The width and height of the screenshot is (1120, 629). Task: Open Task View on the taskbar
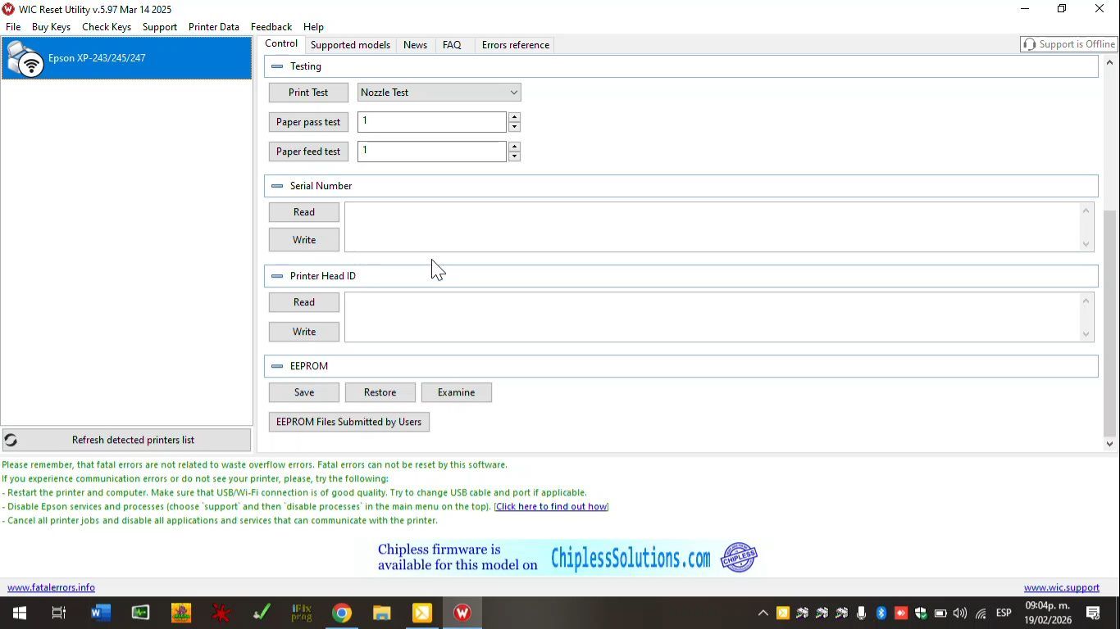[59, 613]
